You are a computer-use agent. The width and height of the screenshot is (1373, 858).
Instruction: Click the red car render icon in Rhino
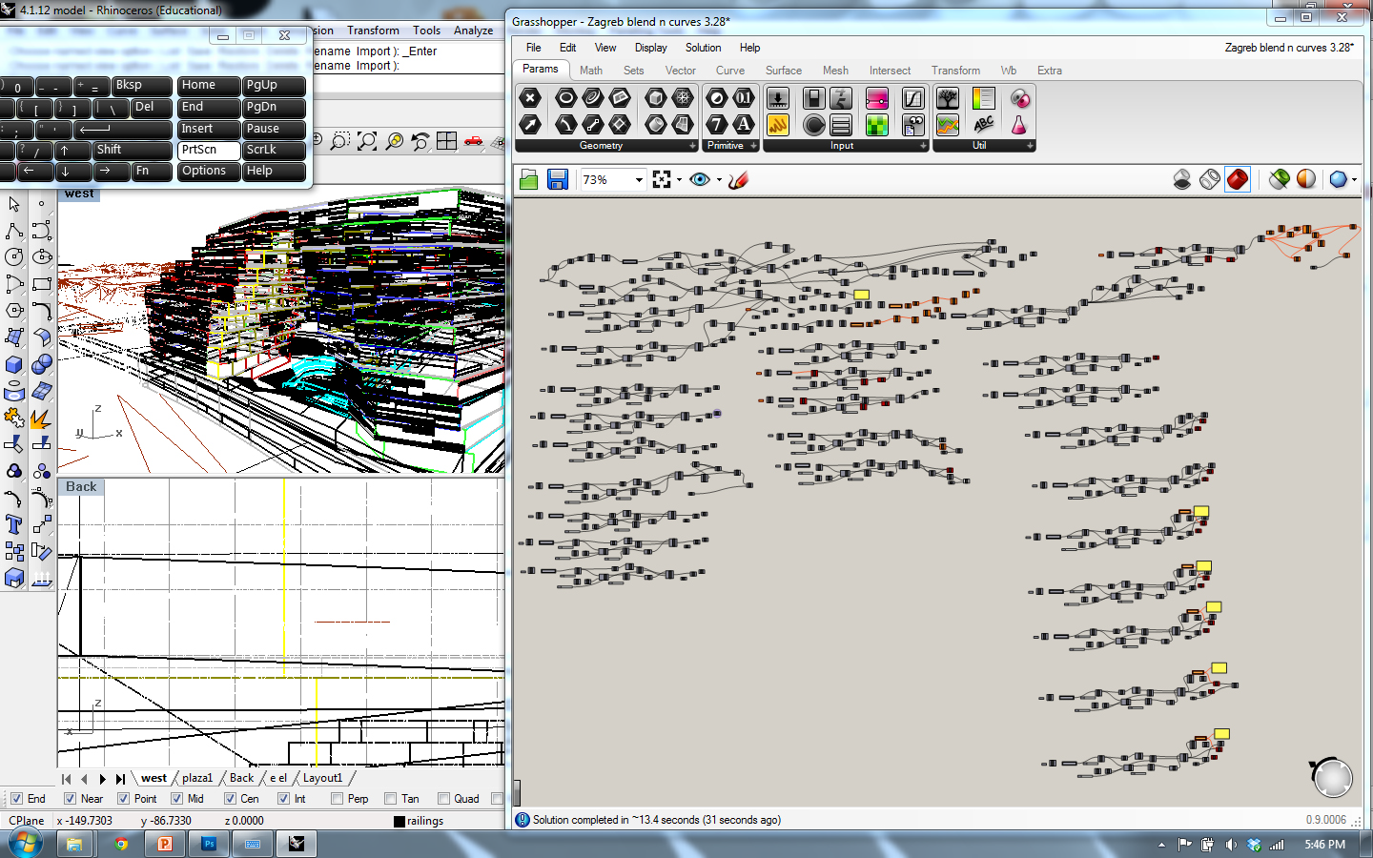pos(474,141)
